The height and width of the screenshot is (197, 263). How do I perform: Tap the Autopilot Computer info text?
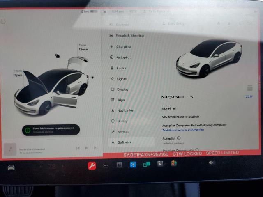tap(194, 125)
